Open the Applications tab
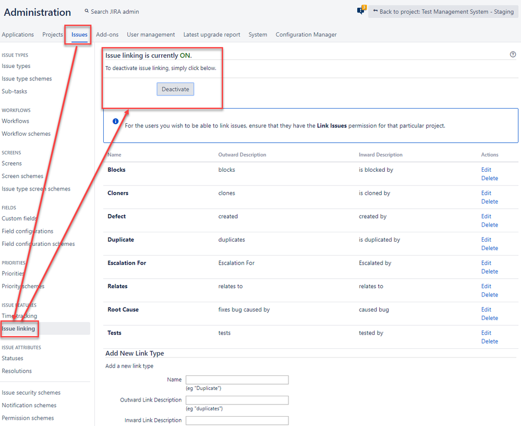This screenshot has width=521, height=426. (x=18, y=34)
